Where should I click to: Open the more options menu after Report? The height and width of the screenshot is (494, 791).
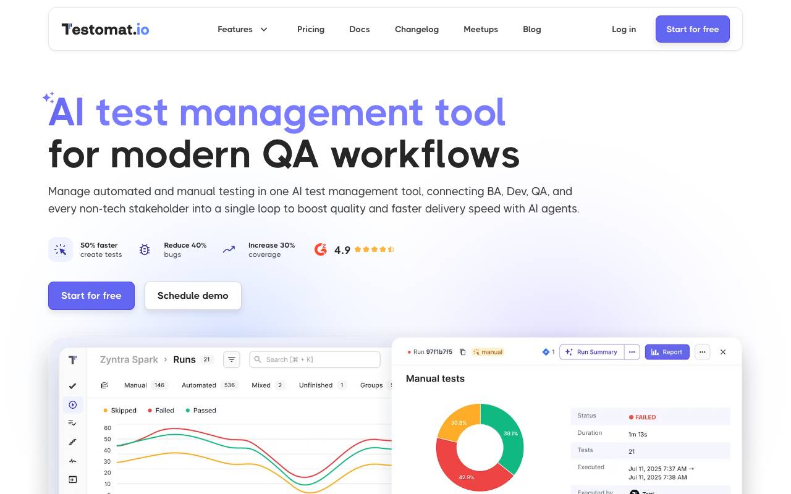click(702, 352)
